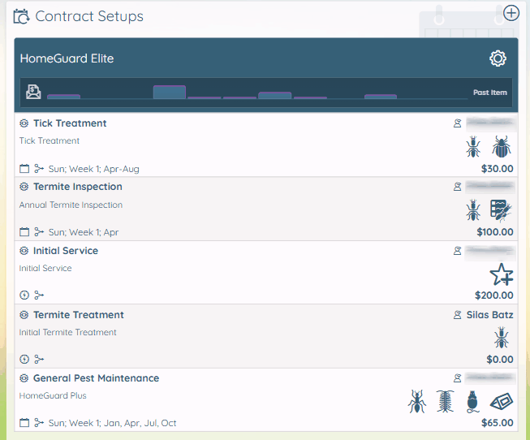Image resolution: width=530 pixels, height=440 pixels.
Task: Click the $30.00 price
Action: click(498, 168)
